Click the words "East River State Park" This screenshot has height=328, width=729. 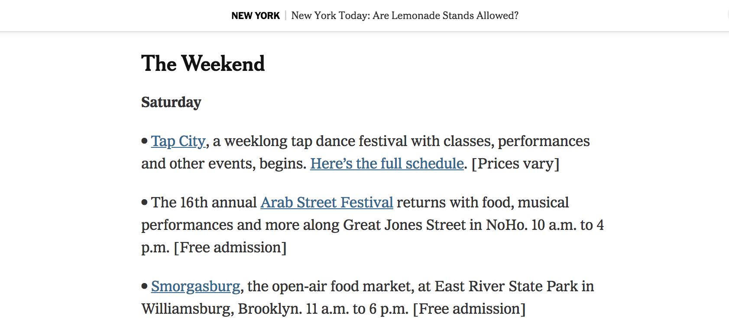point(506,287)
